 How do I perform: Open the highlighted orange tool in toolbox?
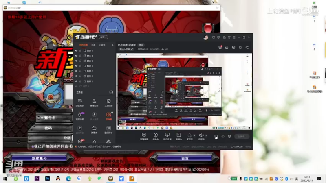point(108,116)
